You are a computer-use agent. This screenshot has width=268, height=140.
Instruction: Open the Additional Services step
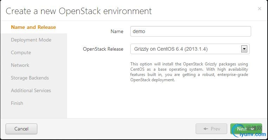coord(31,90)
